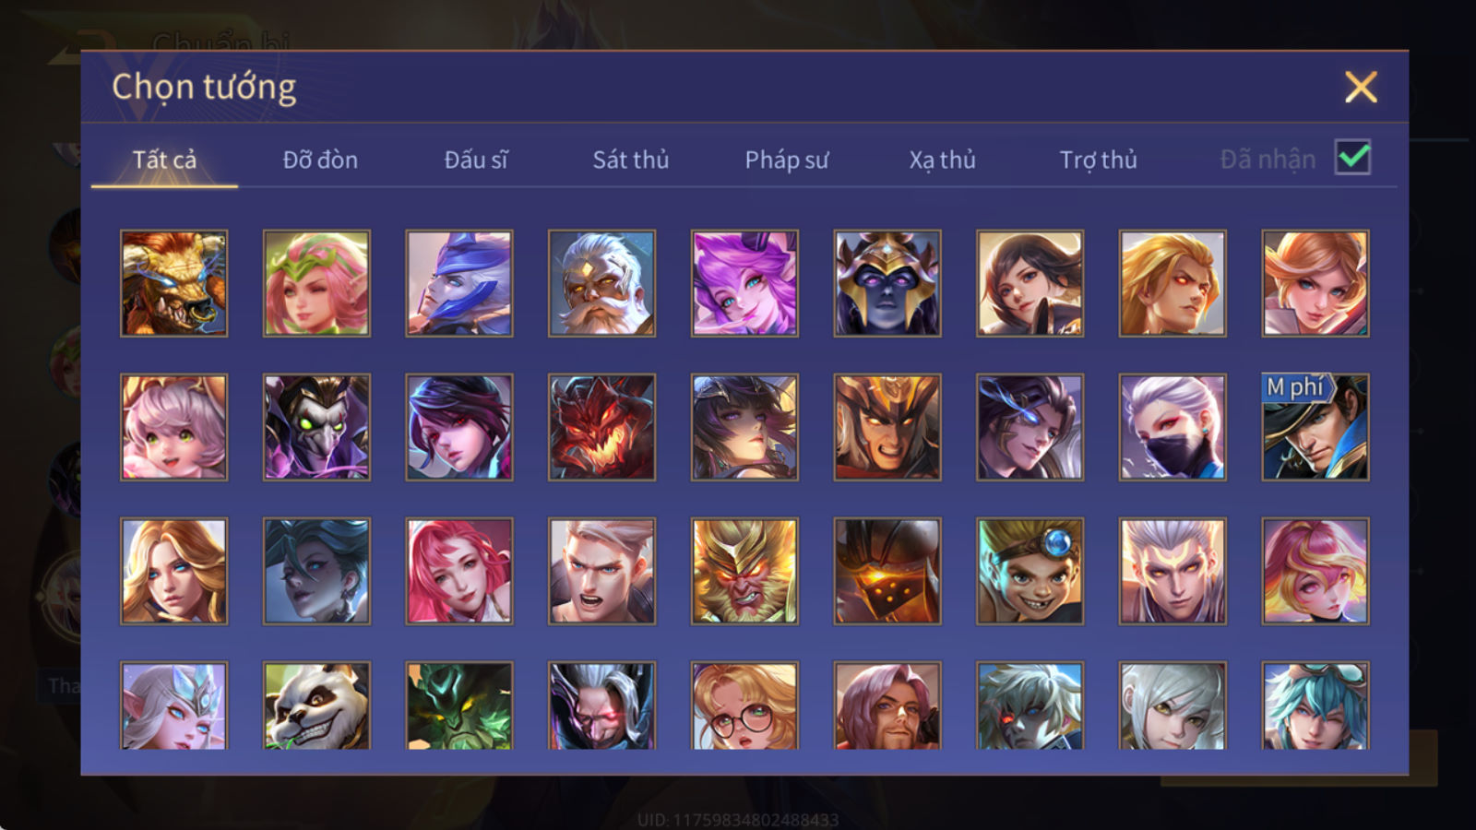The width and height of the screenshot is (1476, 830).
Task: Open the 'Sát thủ' tab
Action: click(631, 160)
